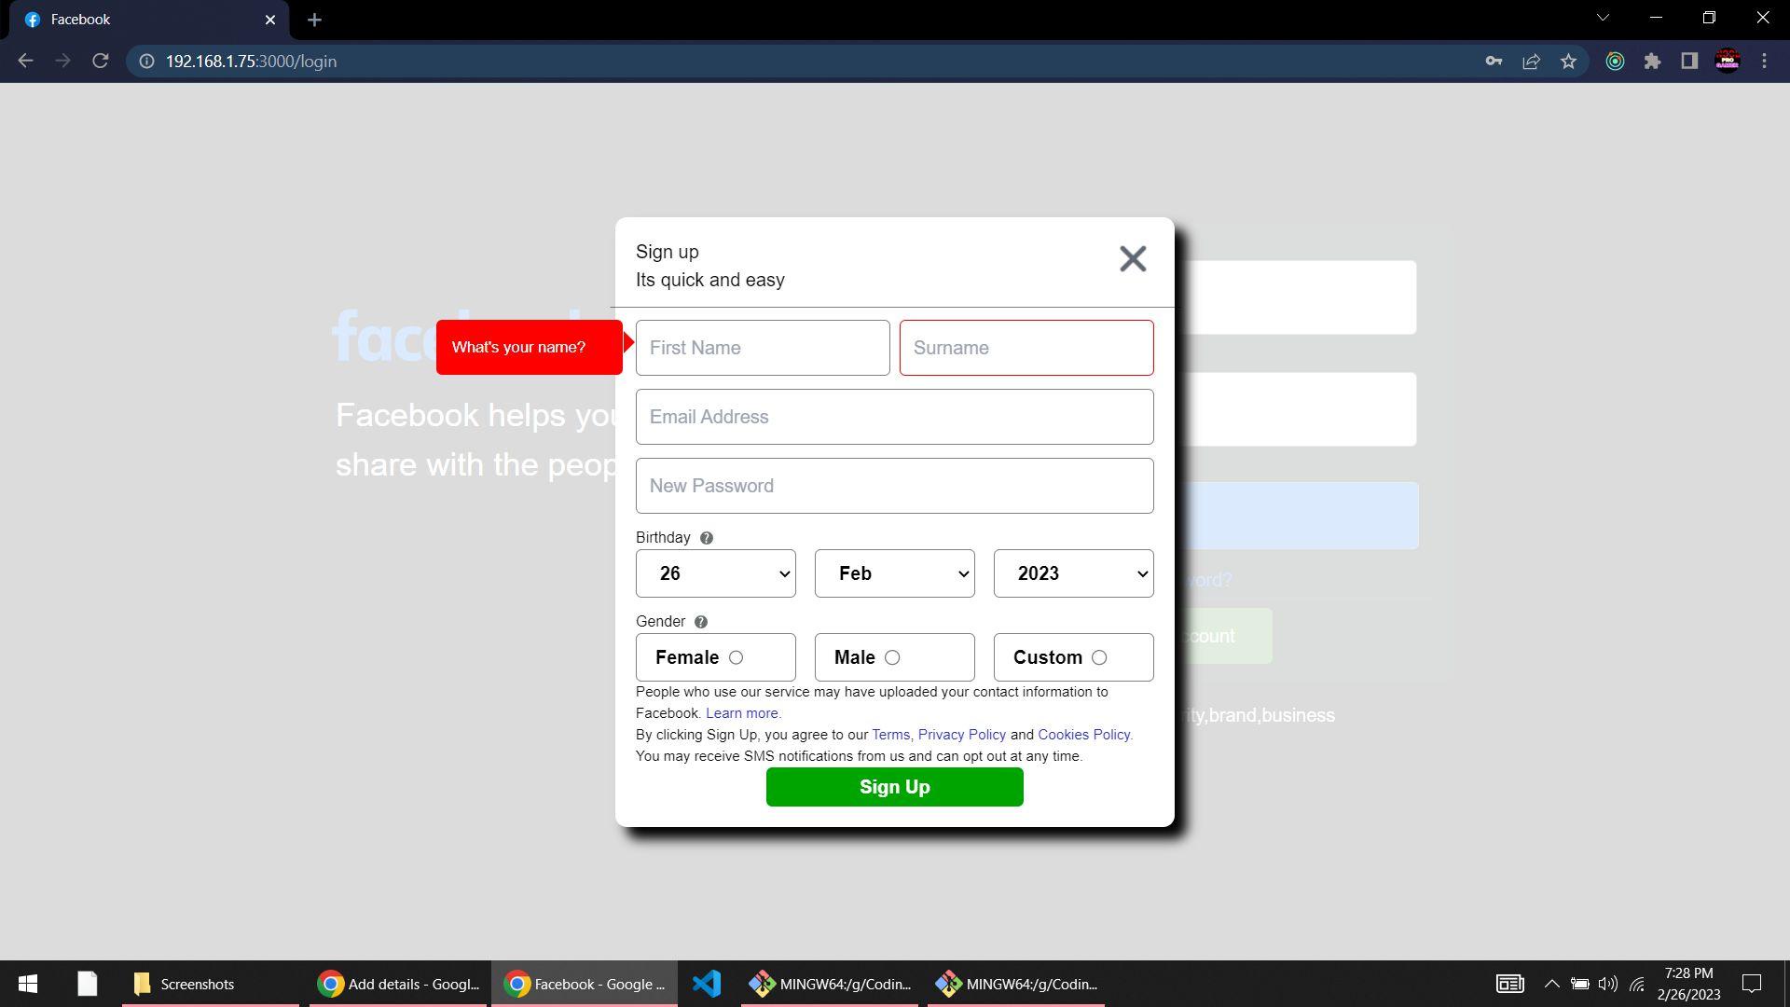The image size is (1790, 1007).
Task: Click the close X button on signup modal
Action: pyautogui.click(x=1133, y=258)
